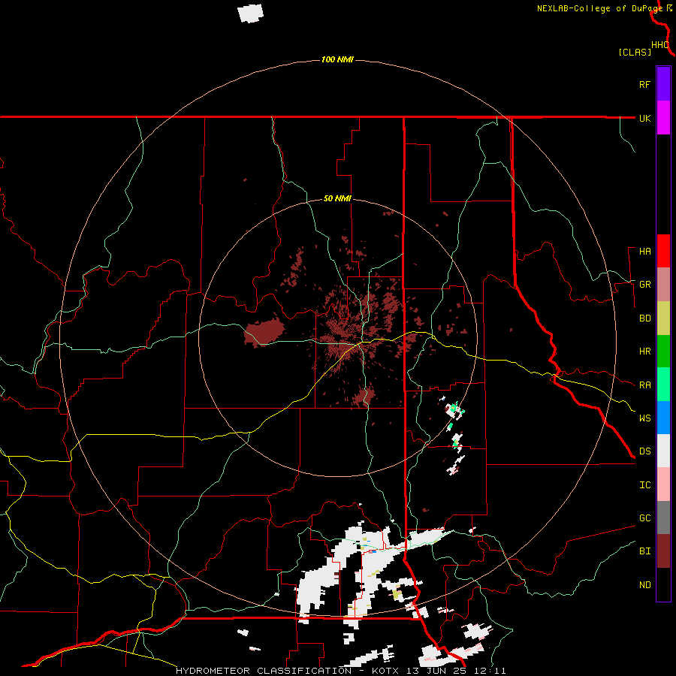Pick the dark green HR legend swatch
The image size is (676, 676).
(663, 351)
